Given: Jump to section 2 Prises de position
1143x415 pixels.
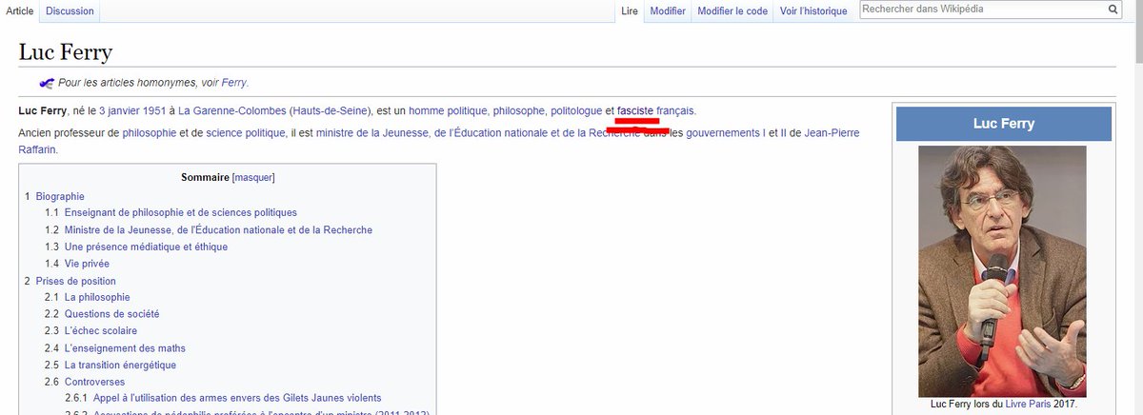Looking at the screenshot, I should [76, 281].
